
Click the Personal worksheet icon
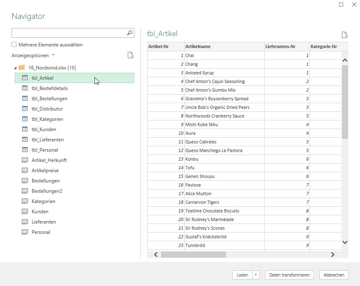point(25,232)
